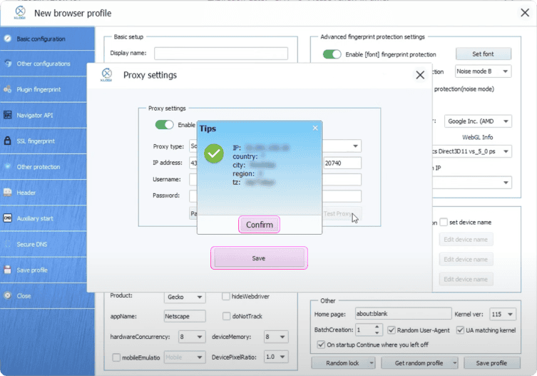The height and width of the screenshot is (376, 537).
Task: Click the Header sidebar icon
Action: 8,193
